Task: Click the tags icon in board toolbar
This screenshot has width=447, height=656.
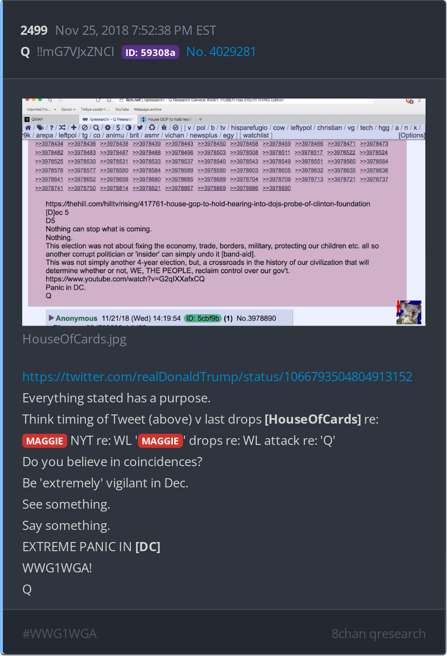Action: click(40, 128)
